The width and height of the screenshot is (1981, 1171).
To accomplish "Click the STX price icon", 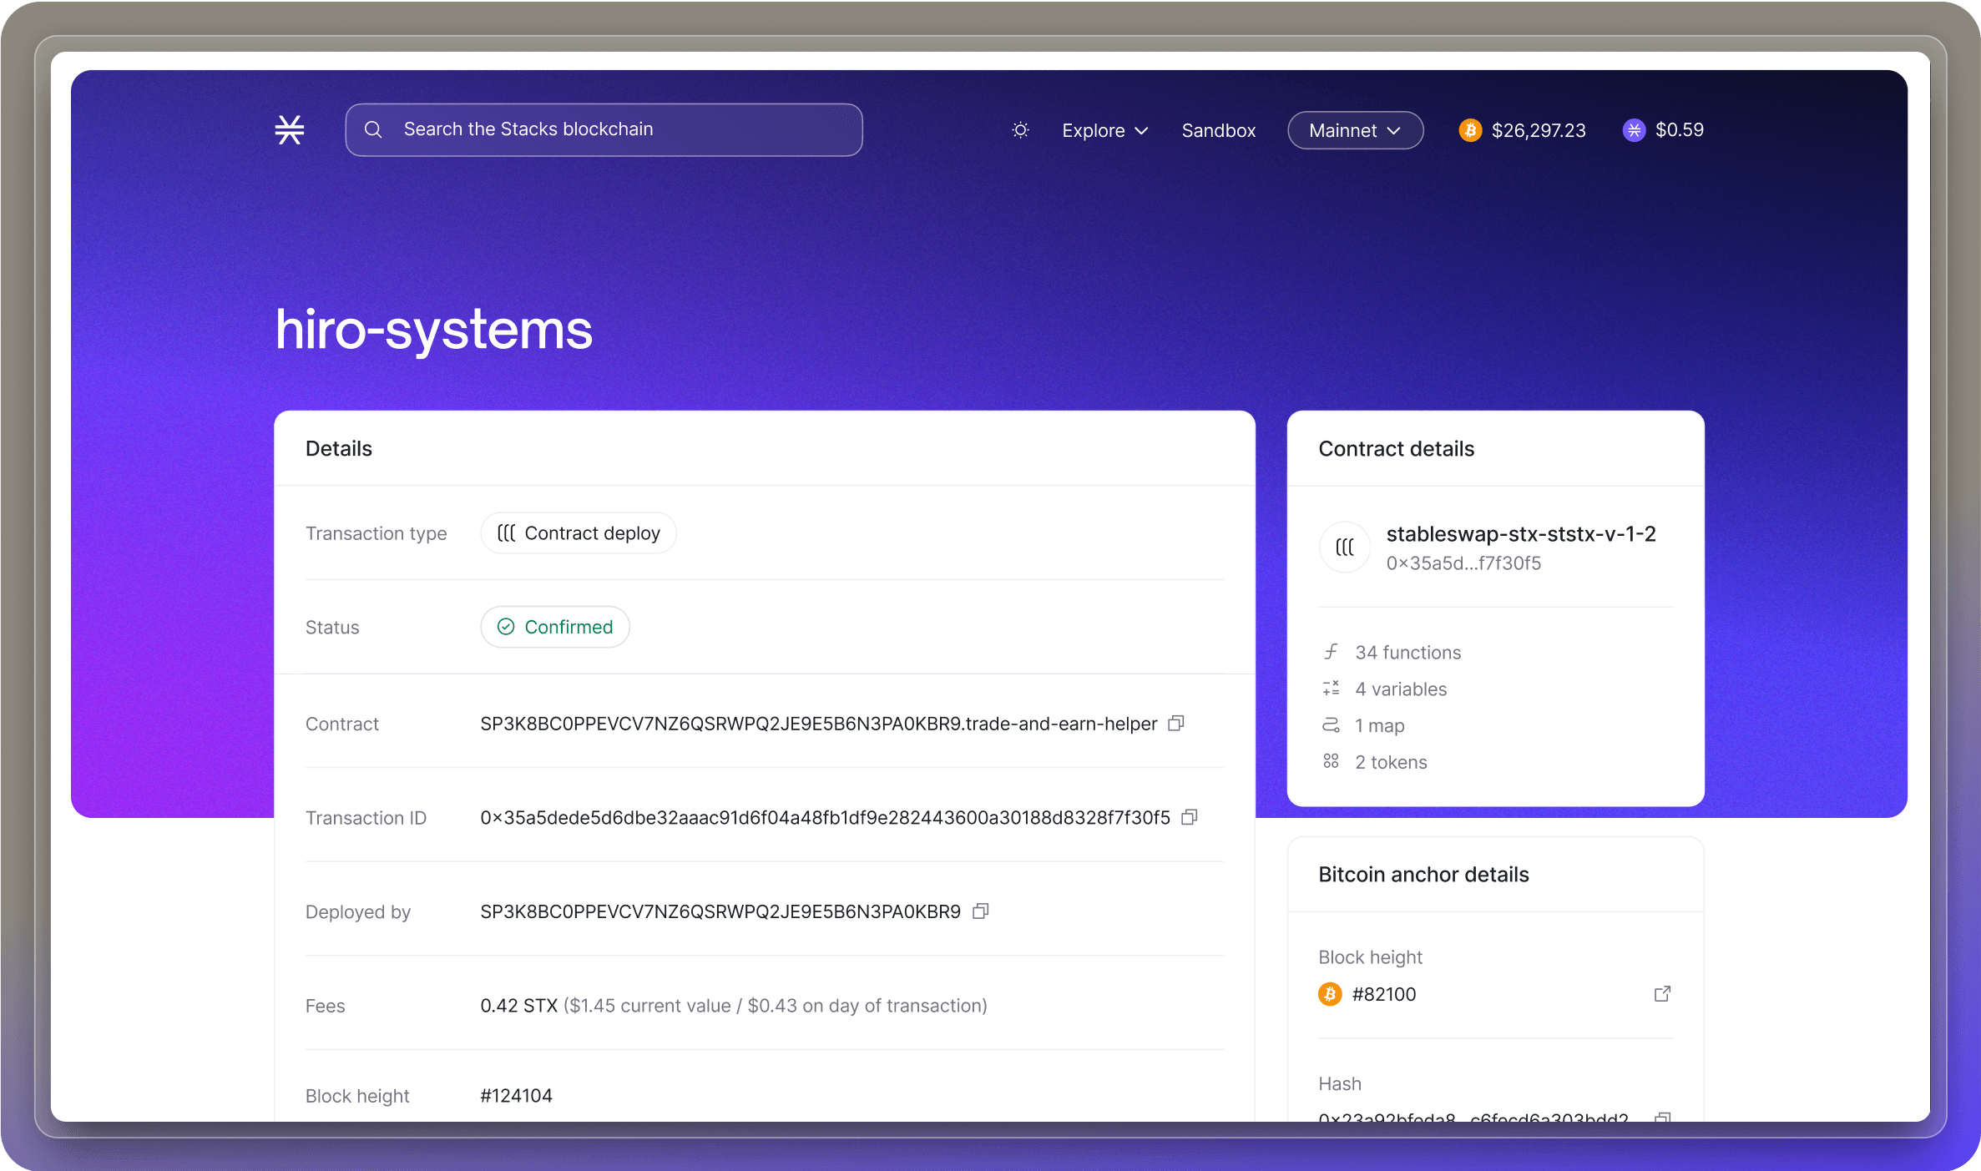I will pyautogui.click(x=1634, y=130).
